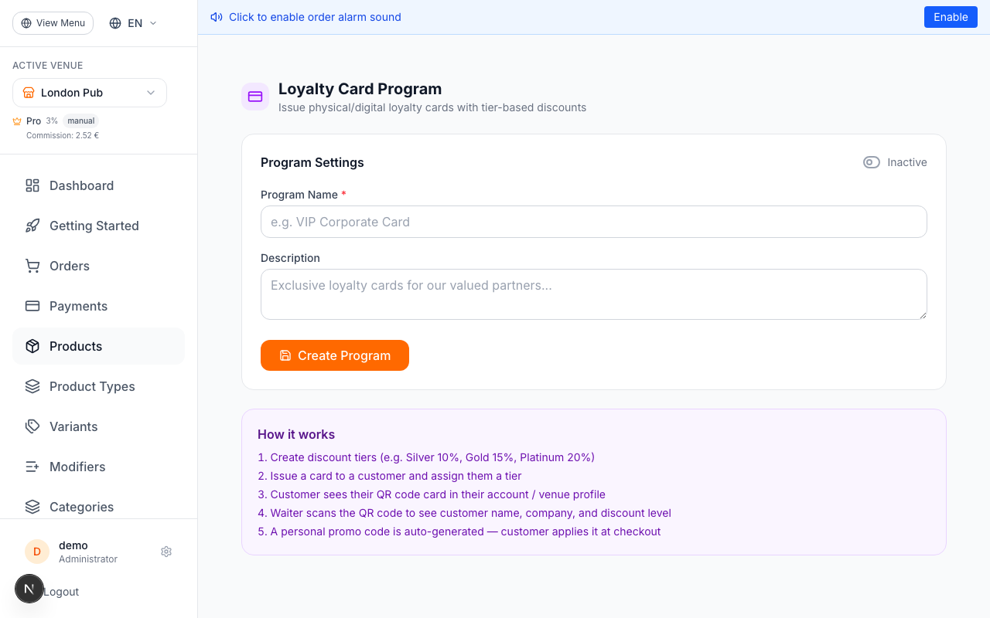Open Payments via the card icon
Viewport: 990px width, 618px height.
coord(32,306)
